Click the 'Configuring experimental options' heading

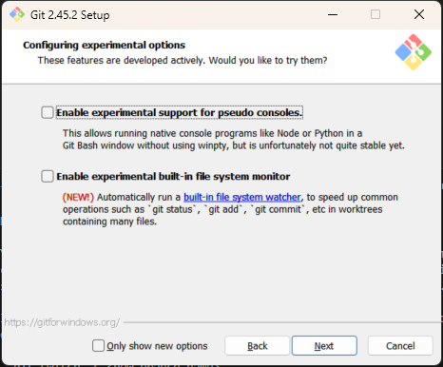[104, 46]
